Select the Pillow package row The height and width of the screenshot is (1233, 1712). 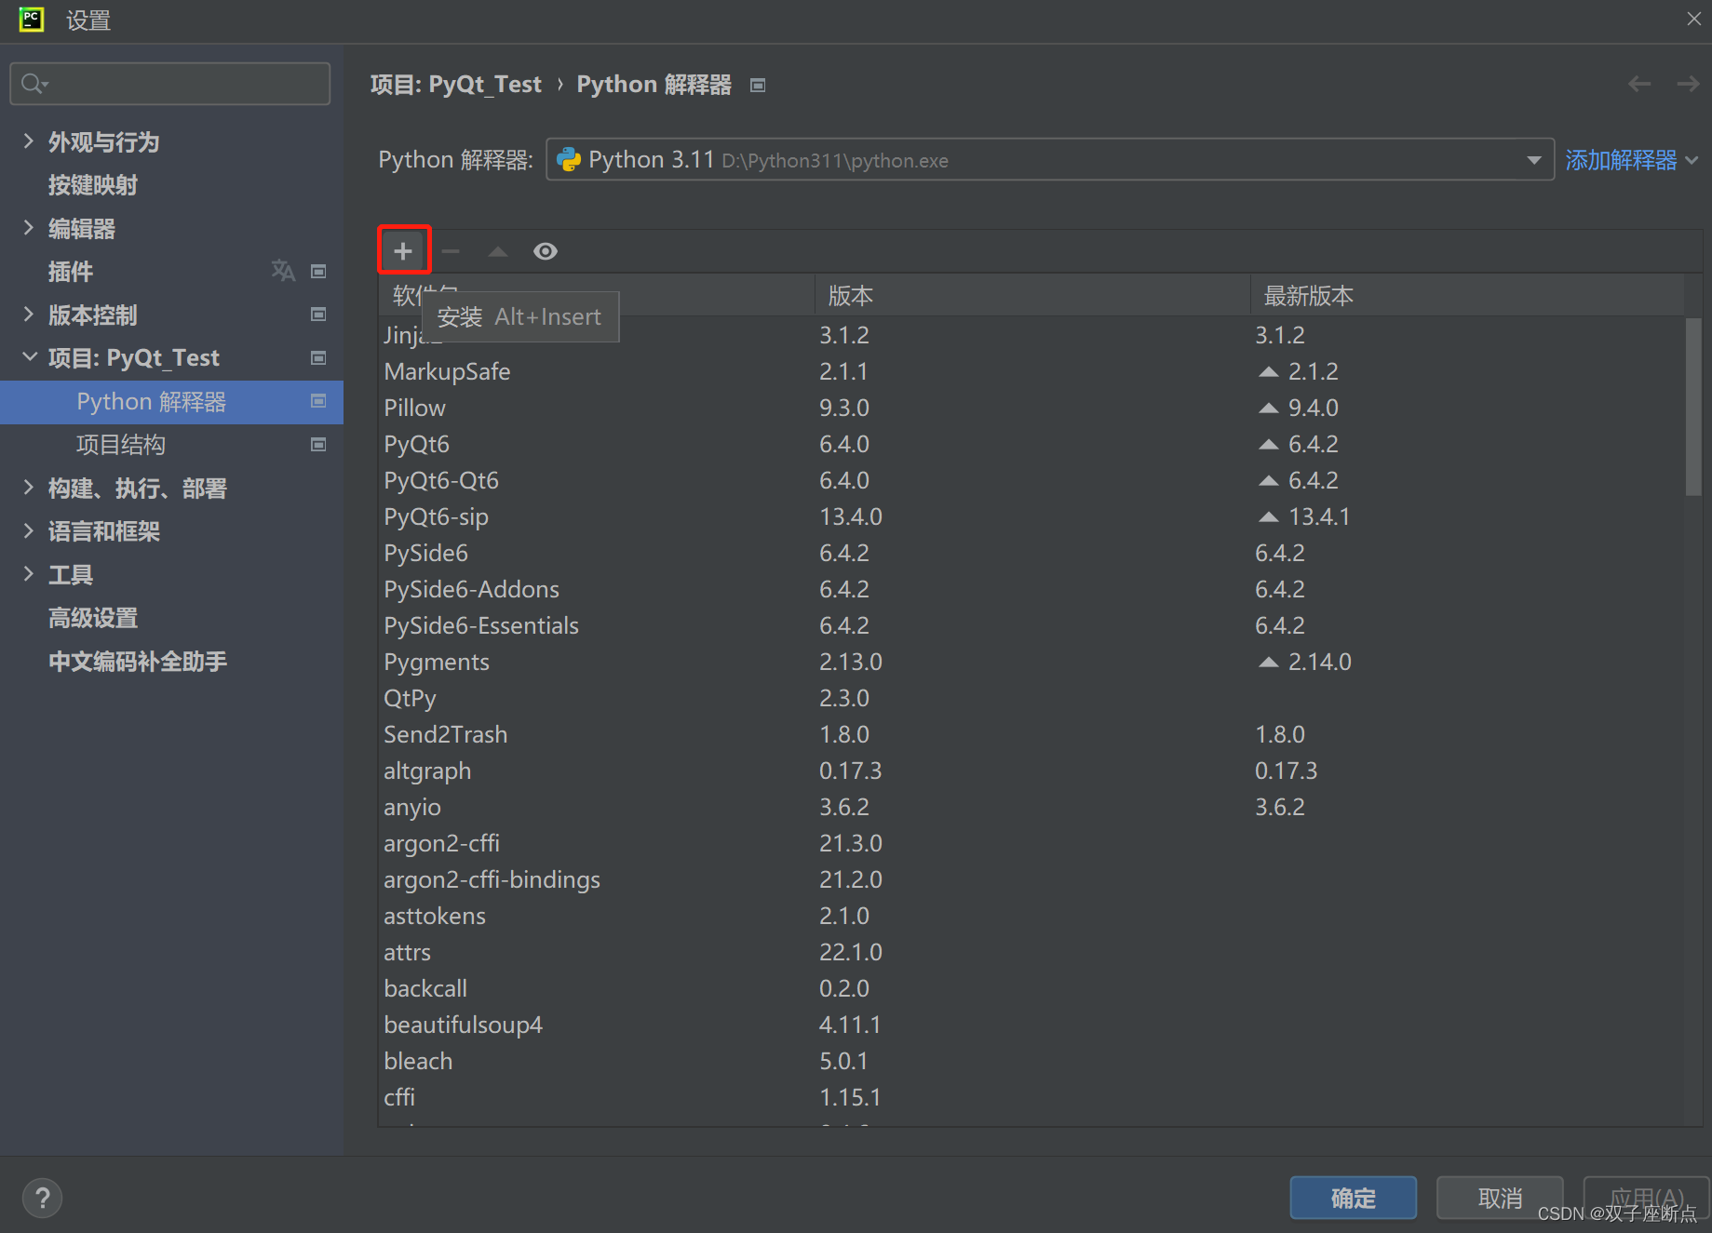tap(1031, 408)
